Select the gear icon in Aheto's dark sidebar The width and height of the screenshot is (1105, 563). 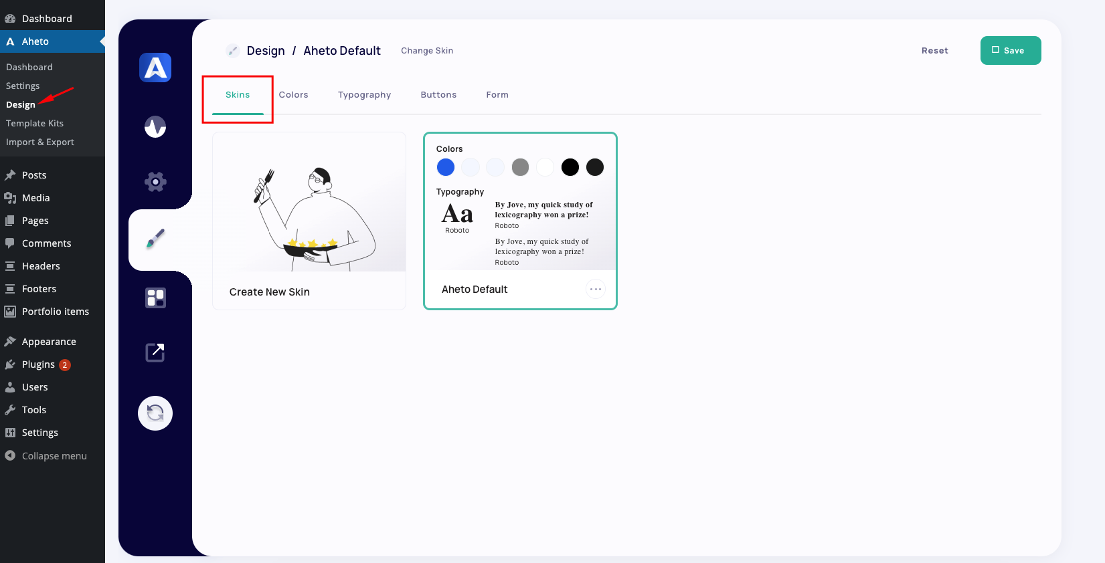point(155,182)
